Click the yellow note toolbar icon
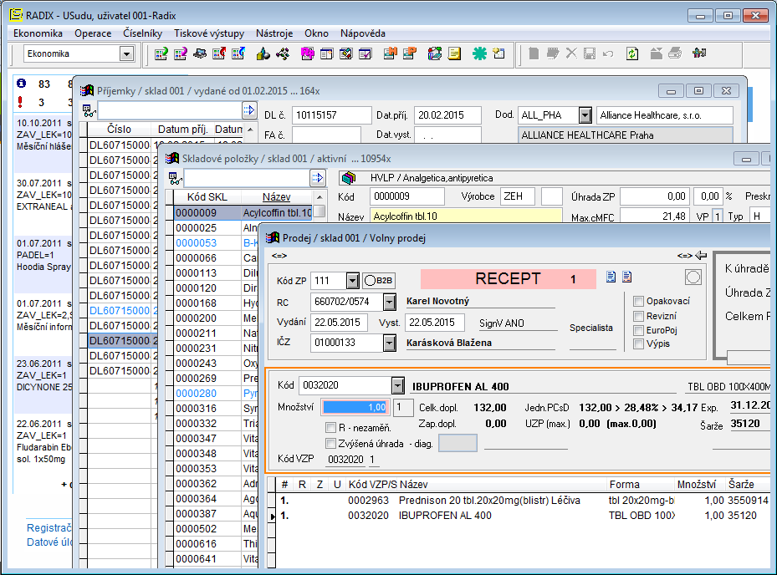 coord(454,53)
